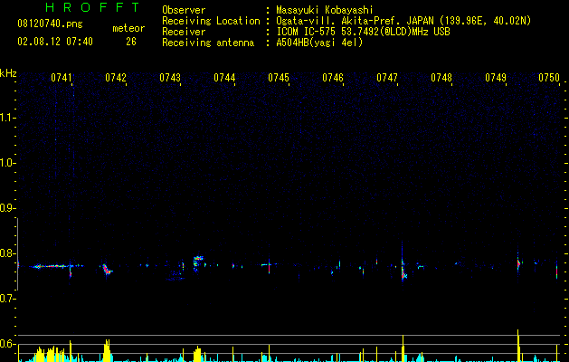The height and width of the screenshot is (362, 569).
Task: Click the date stamp 02.08.12 07:40
Action: [x=55, y=42]
